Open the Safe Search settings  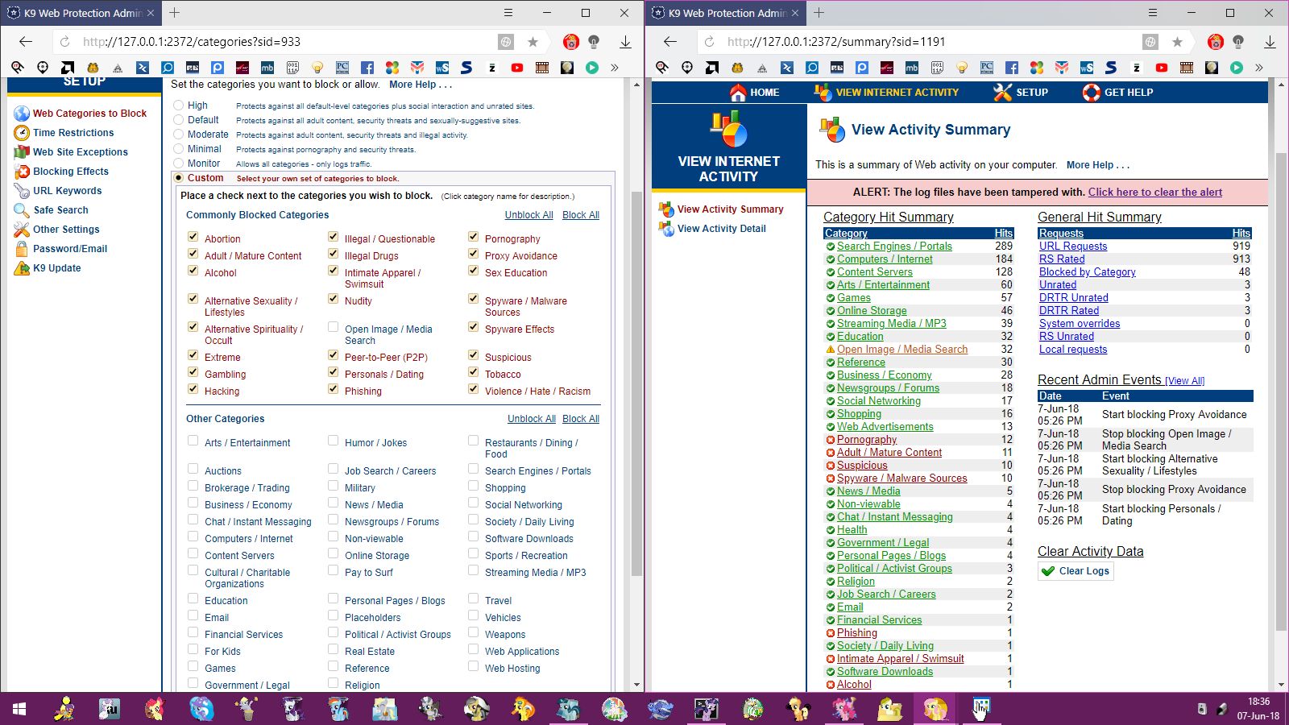pos(60,210)
